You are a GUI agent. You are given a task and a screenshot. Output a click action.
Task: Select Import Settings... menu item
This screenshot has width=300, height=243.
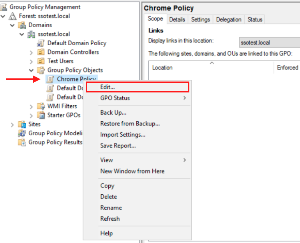[123, 135]
